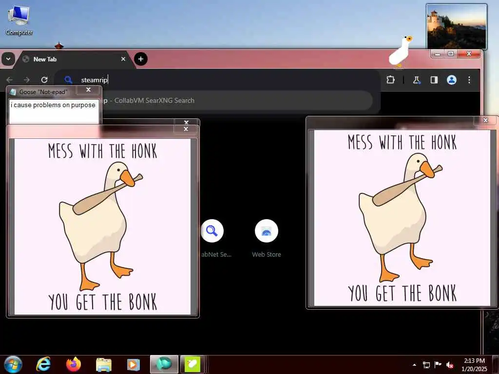
Task: Toggle the browser side panel icon
Action: [x=434, y=80]
